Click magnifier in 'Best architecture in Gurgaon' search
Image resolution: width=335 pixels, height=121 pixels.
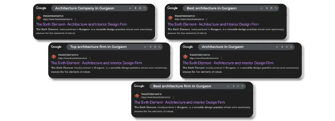click(x=276, y=8)
